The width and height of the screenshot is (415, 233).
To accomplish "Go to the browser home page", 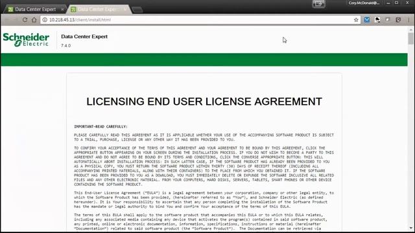I will pos(34,20).
